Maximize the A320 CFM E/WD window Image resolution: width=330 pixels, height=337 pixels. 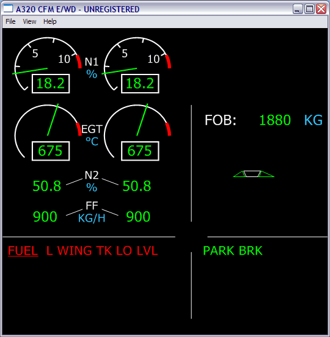tap(309, 9)
